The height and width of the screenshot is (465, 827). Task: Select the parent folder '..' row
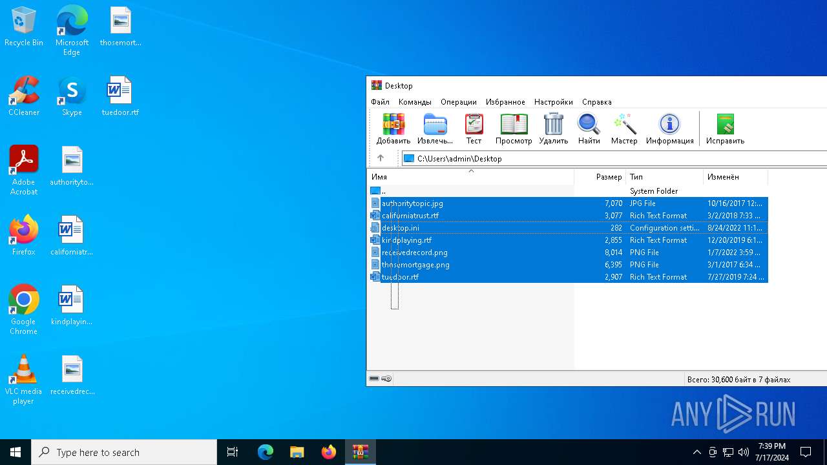569,191
